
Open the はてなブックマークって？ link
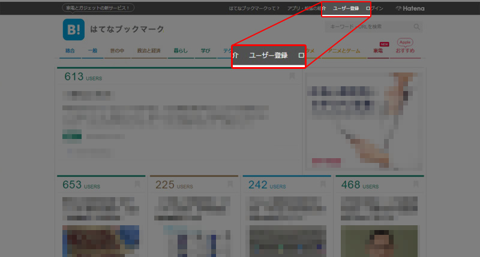tap(254, 8)
